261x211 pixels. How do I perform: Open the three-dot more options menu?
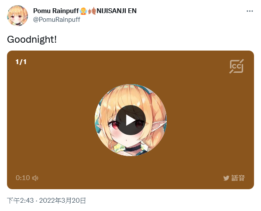(x=250, y=11)
